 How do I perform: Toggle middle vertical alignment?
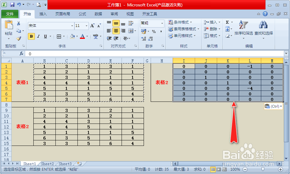coord(116,24)
